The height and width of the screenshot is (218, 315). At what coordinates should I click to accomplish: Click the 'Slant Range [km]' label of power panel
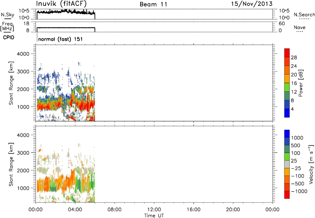click(x=11, y=83)
